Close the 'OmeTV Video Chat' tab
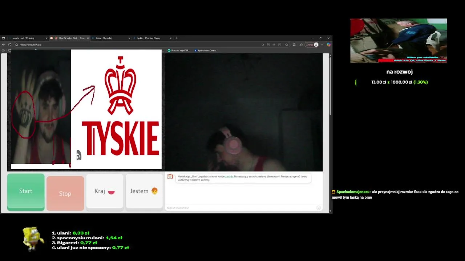The width and height of the screenshot is (465, 261). pos(88,38)
